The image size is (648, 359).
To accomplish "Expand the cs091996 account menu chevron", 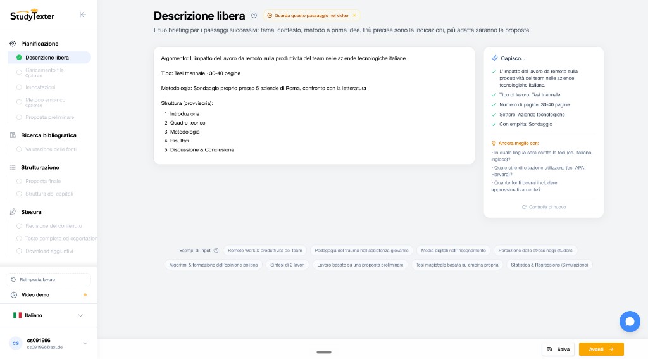I will (85, 343).
